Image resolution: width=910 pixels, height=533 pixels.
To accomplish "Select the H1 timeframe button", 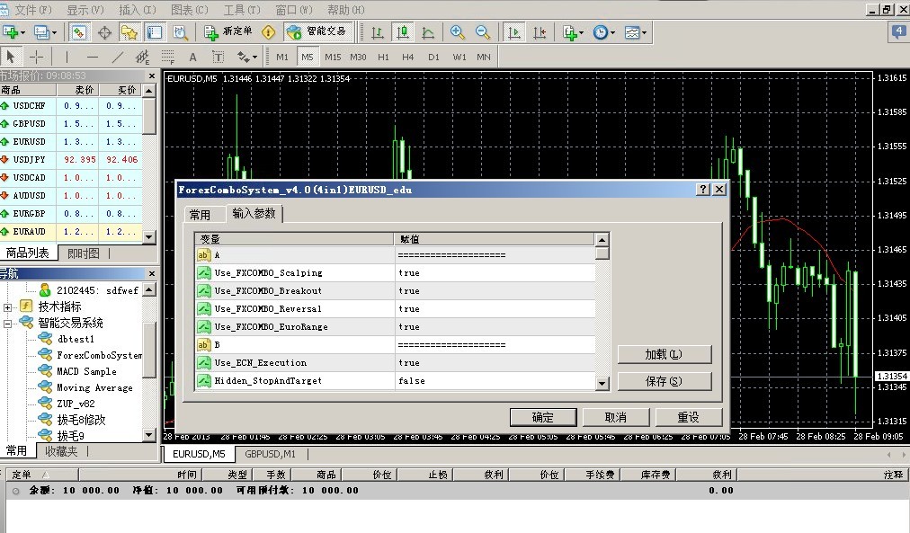I will point(384,57).
